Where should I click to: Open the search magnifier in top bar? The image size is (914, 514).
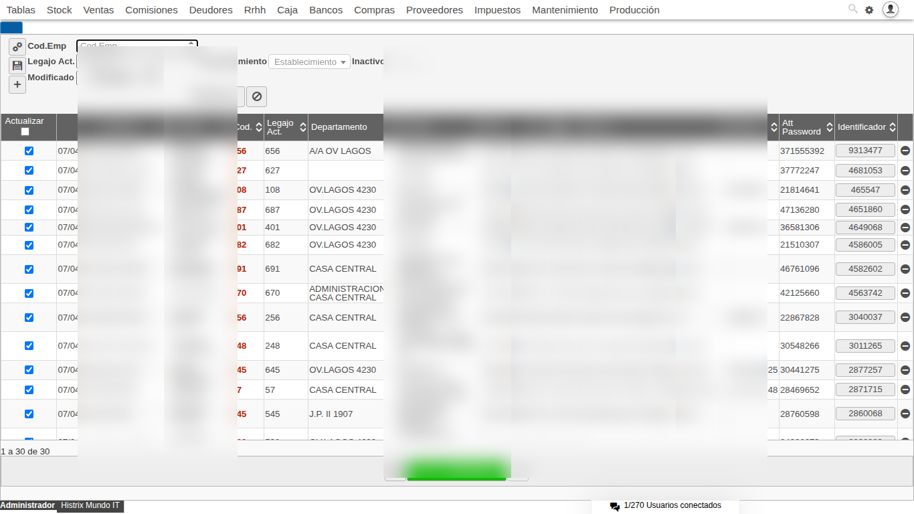(x=852, y=9)
